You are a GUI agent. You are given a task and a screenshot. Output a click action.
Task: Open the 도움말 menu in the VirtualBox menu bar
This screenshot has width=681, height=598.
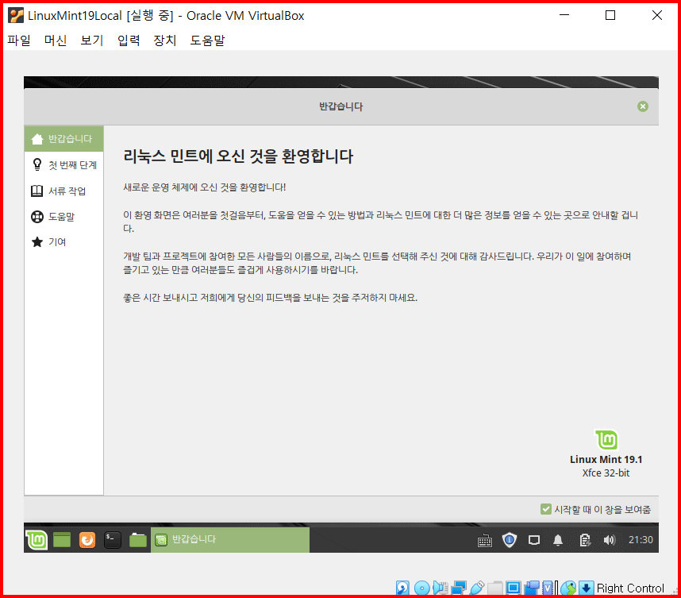click(x=207, y=41)
